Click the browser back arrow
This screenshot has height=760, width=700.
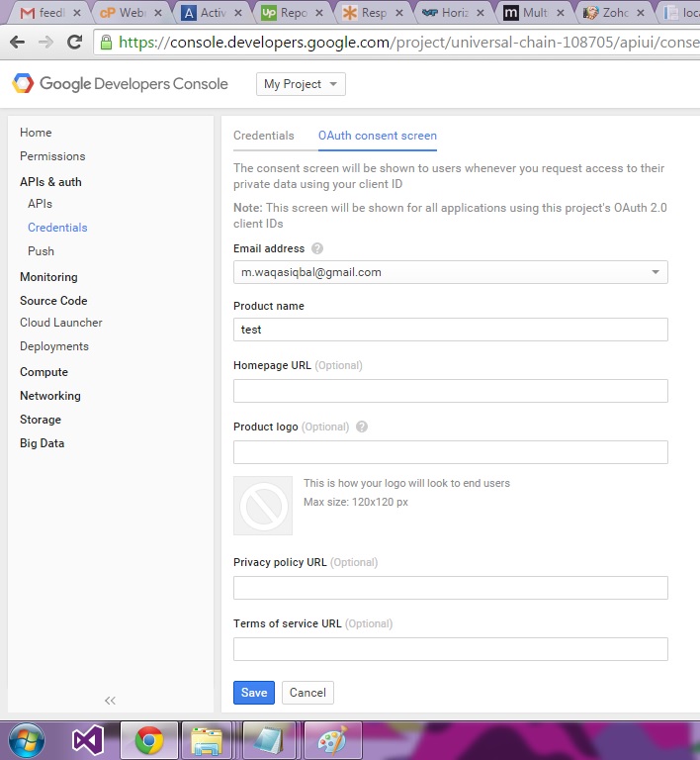[x=18, y=43]
